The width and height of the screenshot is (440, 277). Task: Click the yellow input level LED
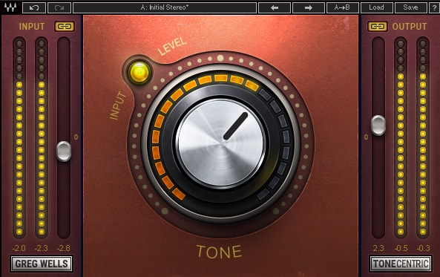point(139,72)
